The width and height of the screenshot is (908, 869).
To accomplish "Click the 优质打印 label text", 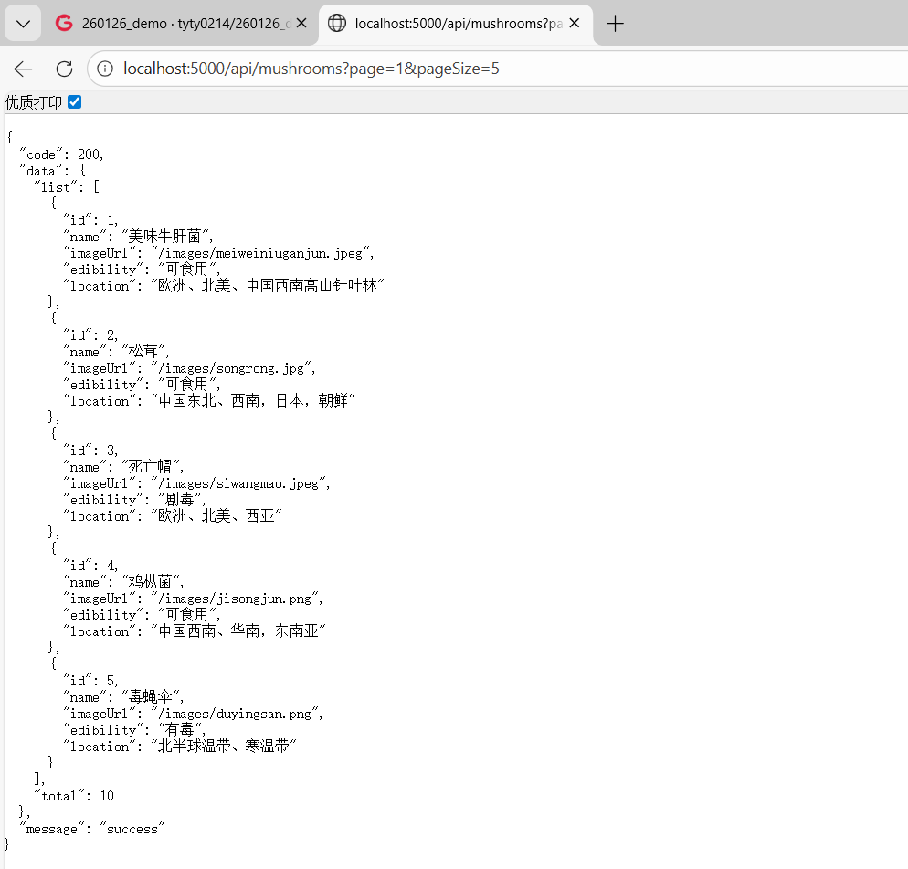I will click(x=34, y=102).
